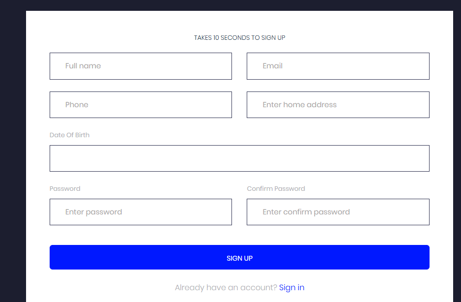Screen dimensions: 461x302
Task: Click the Date Of Birth label
Action: pos(69,135)
